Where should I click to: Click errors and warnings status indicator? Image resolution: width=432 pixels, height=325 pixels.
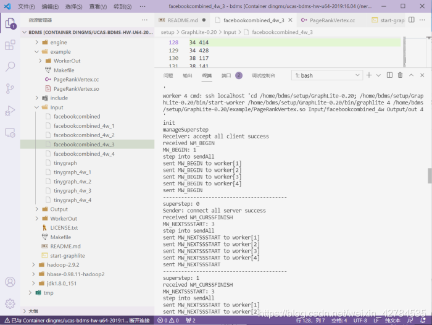point(168,320)
